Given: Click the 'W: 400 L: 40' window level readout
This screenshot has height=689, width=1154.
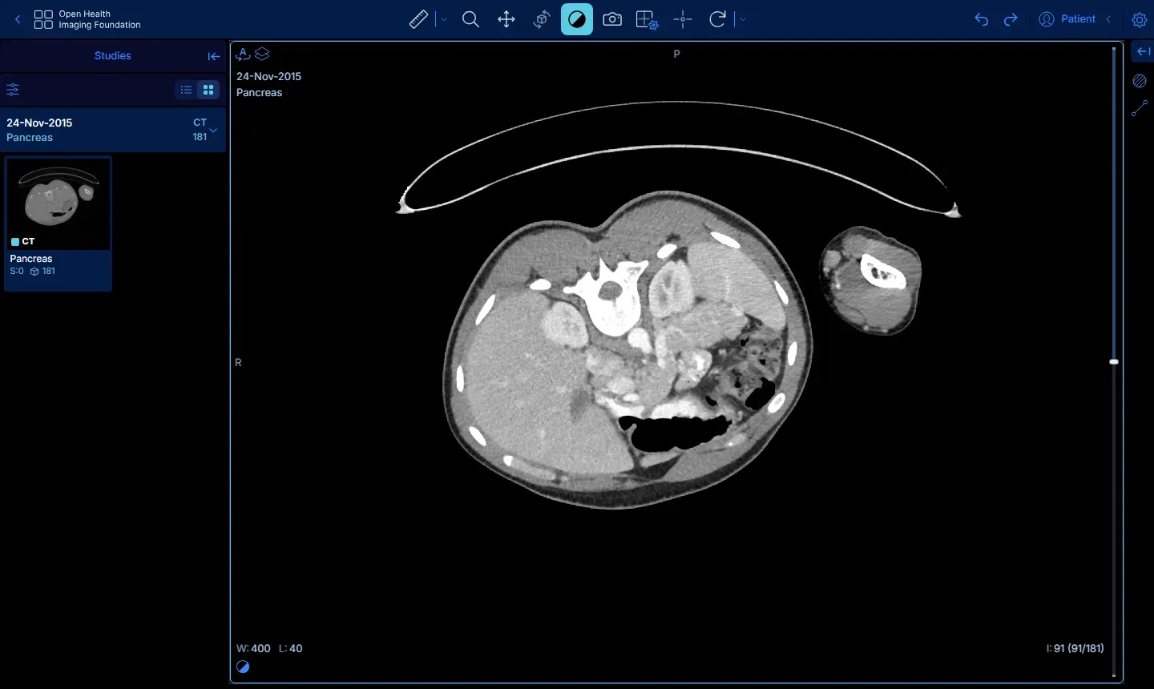Looking at the screenshot, I should [269, 648].
